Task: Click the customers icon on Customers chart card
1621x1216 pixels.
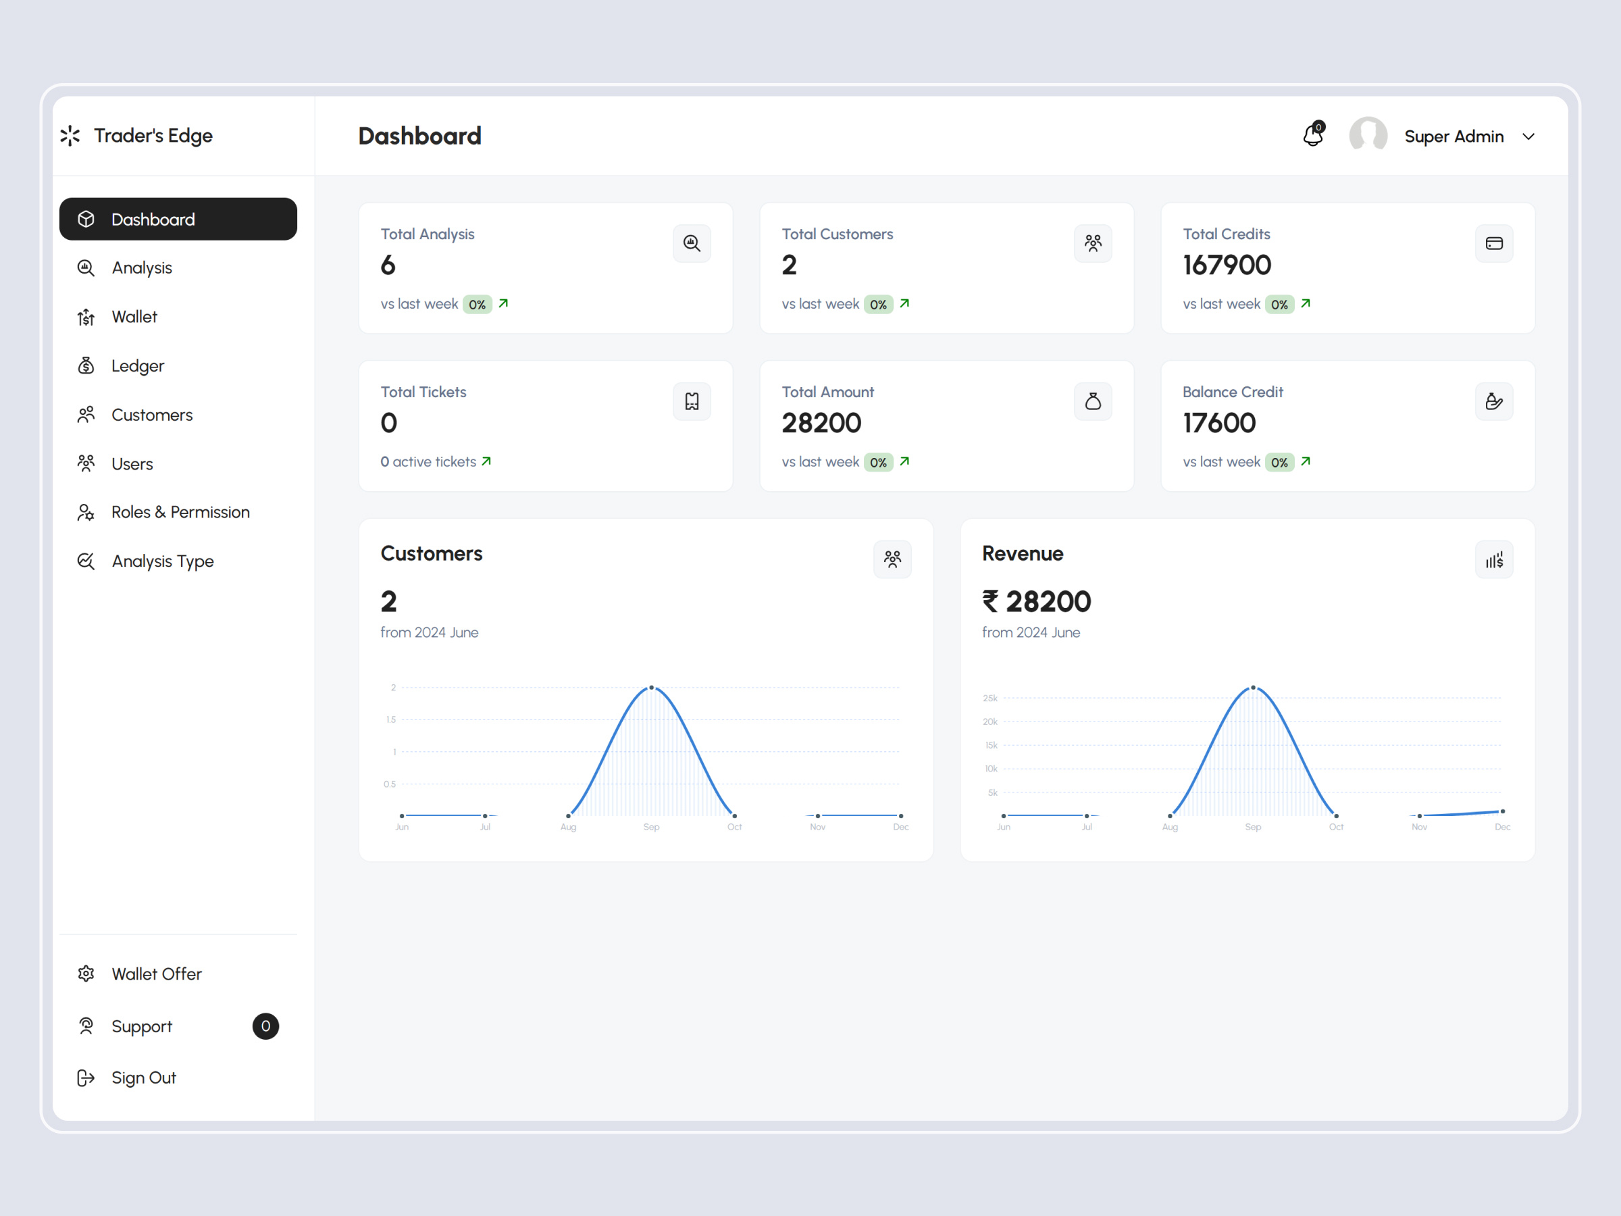Action: pos(893,559)
